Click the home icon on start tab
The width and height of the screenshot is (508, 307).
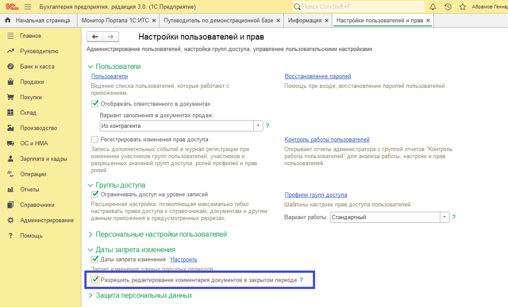[x=8, y=20]
